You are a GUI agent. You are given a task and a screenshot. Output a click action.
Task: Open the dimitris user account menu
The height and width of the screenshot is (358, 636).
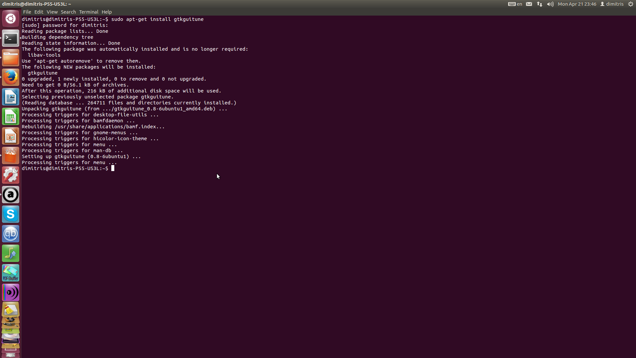click(x=612, y=4)
